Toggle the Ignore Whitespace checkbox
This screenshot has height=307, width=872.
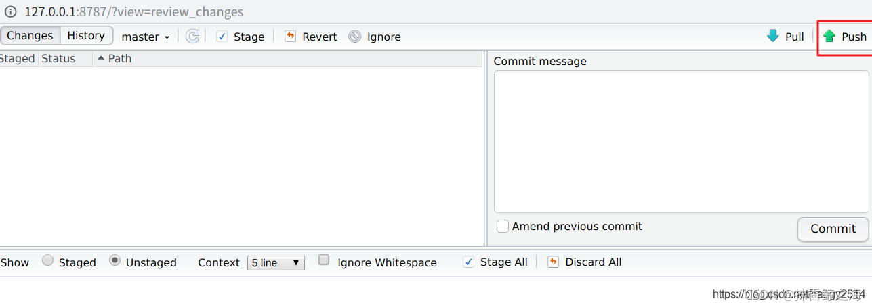(x=324, y=260)
